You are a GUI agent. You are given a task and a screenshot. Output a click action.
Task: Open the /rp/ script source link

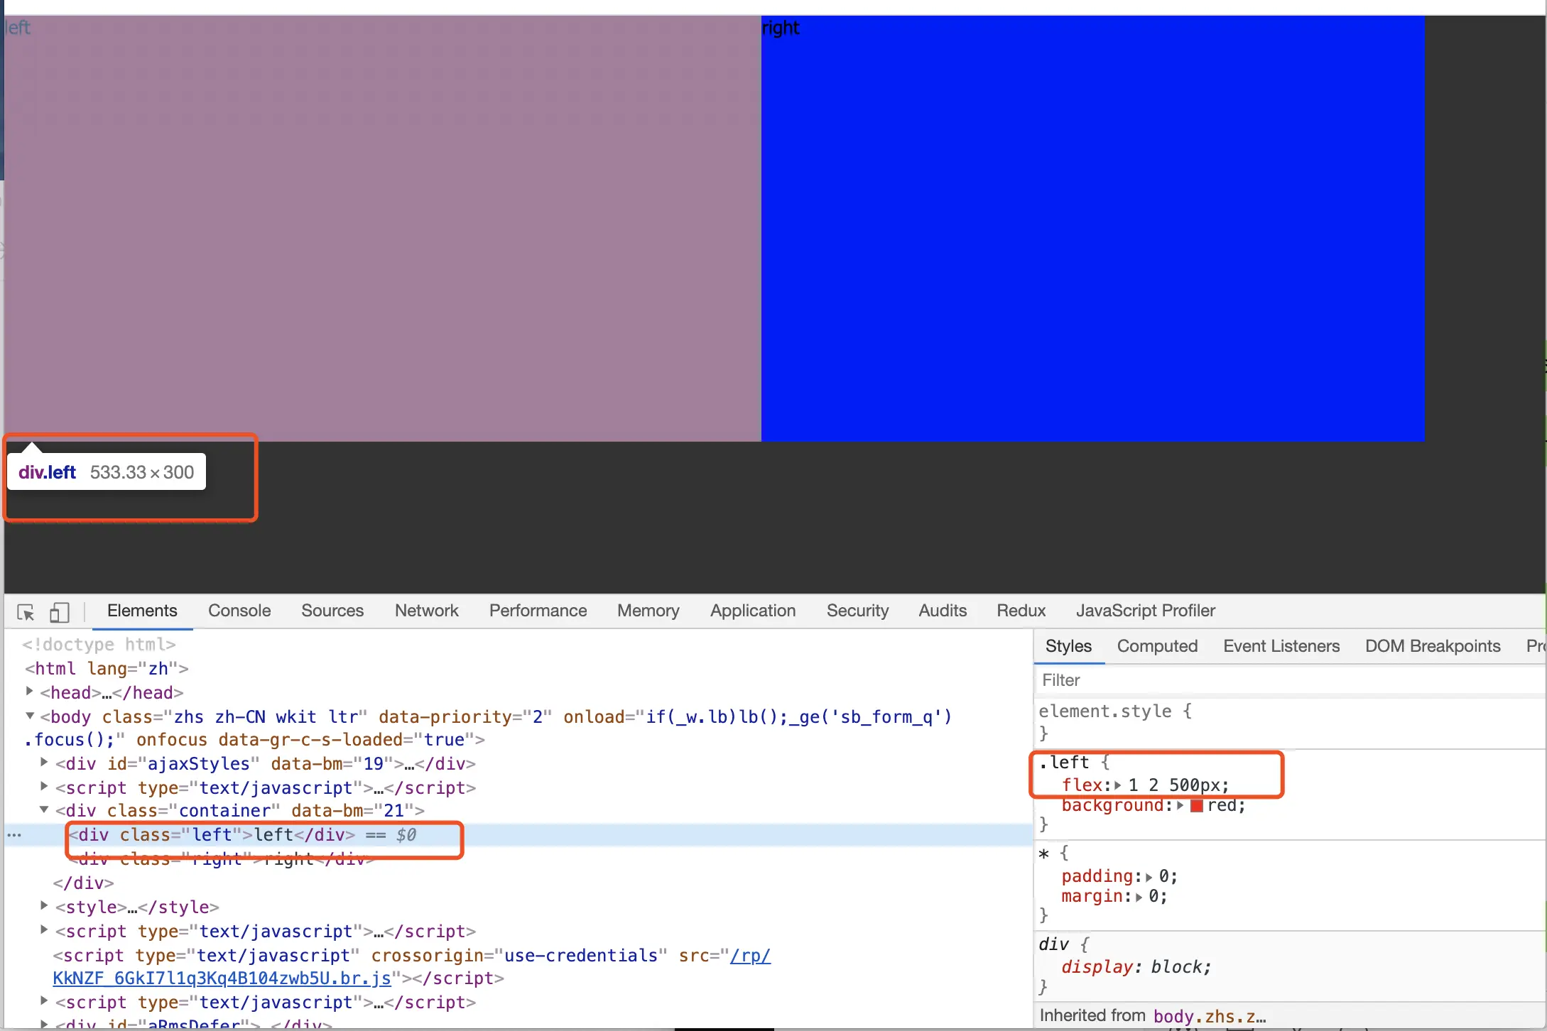tap(750, 956)
